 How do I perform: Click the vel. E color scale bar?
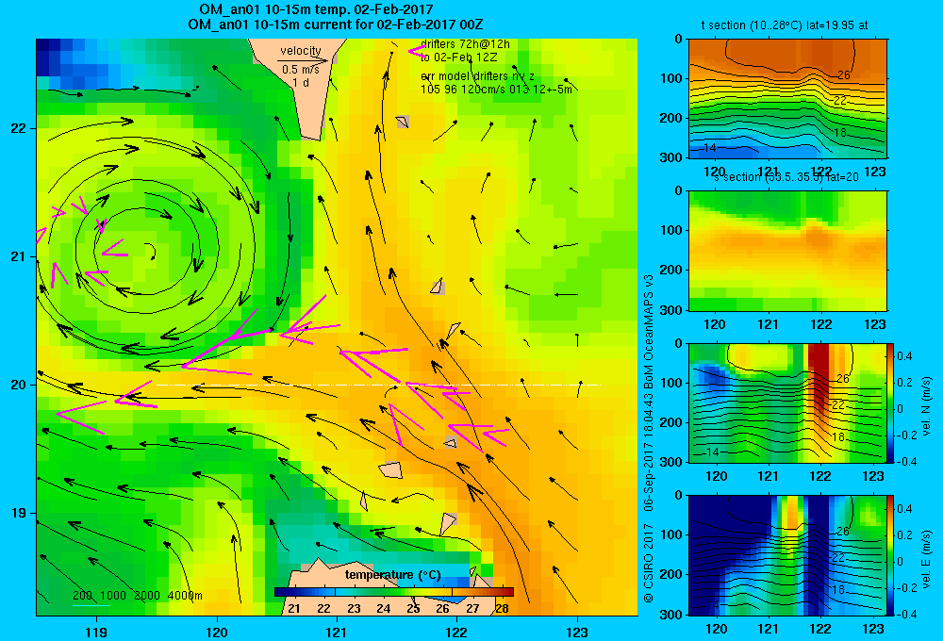coord(891,555)
